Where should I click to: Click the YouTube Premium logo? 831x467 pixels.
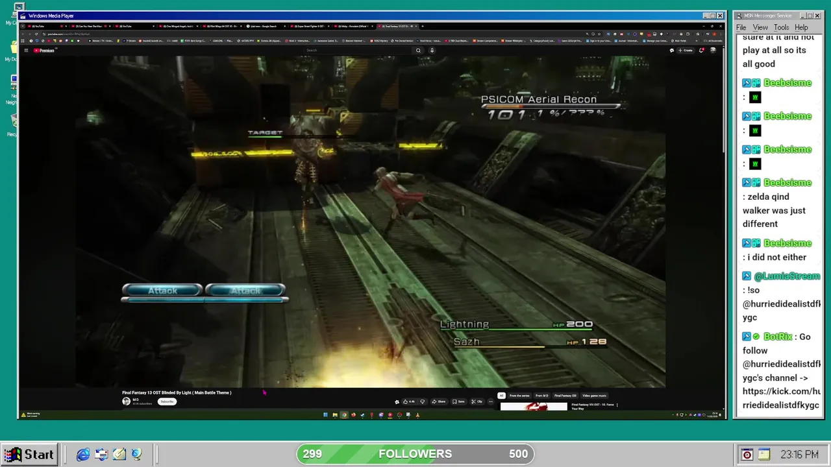(44, 50)
